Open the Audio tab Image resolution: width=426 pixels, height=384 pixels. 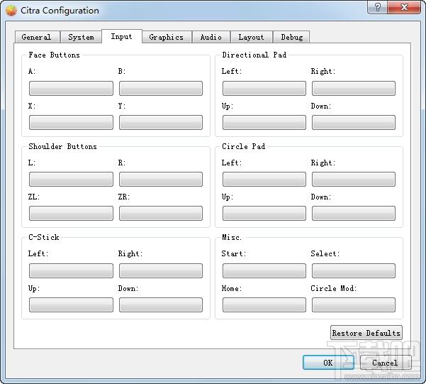pyautogui.click(x=211, y=37)
